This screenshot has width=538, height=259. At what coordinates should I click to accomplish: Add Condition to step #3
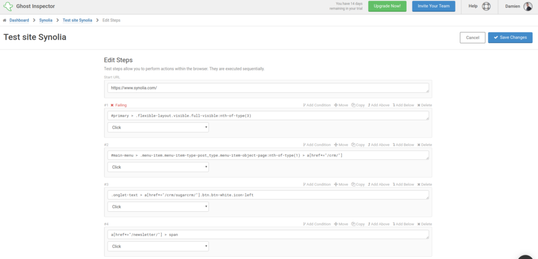point(317,184)
